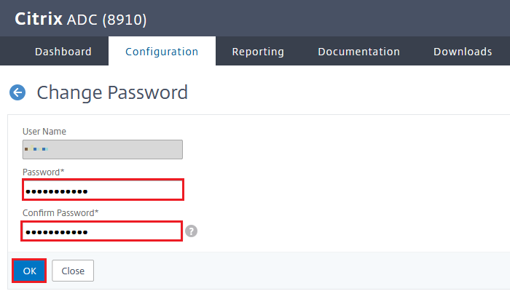The image size is (510, 291).
Task: Click the Change Password page heading
Action: pyautogui.click(x=112, y=92)
